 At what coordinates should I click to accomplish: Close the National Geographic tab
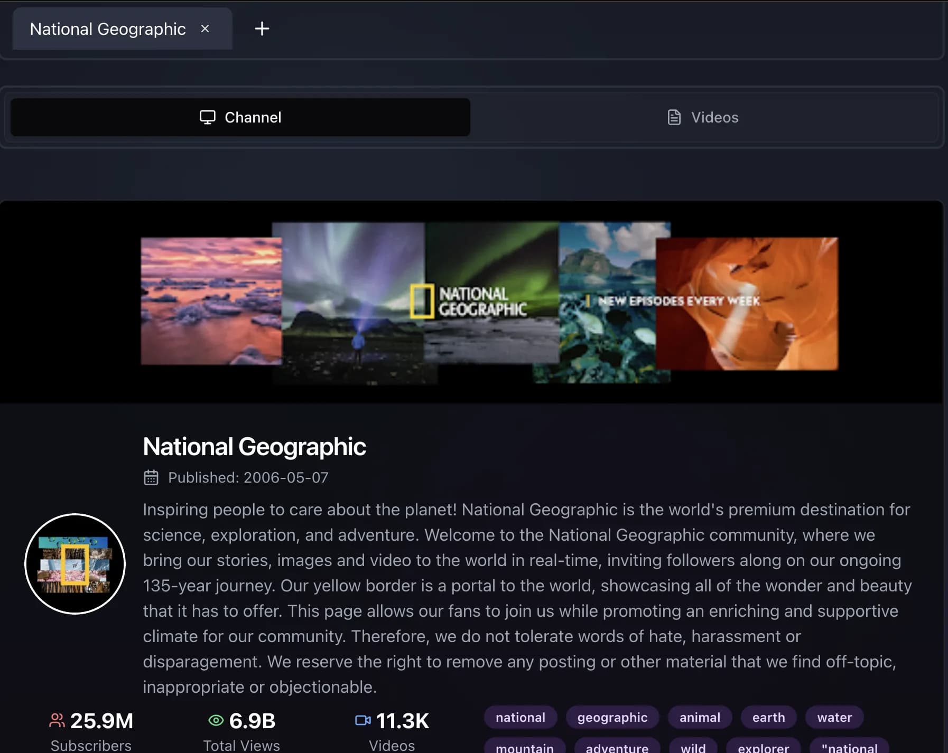[x=206, y=29]
